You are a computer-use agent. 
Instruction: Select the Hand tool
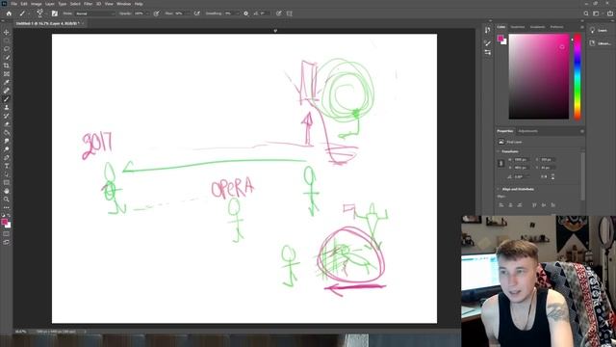click(x=7, y=191)
